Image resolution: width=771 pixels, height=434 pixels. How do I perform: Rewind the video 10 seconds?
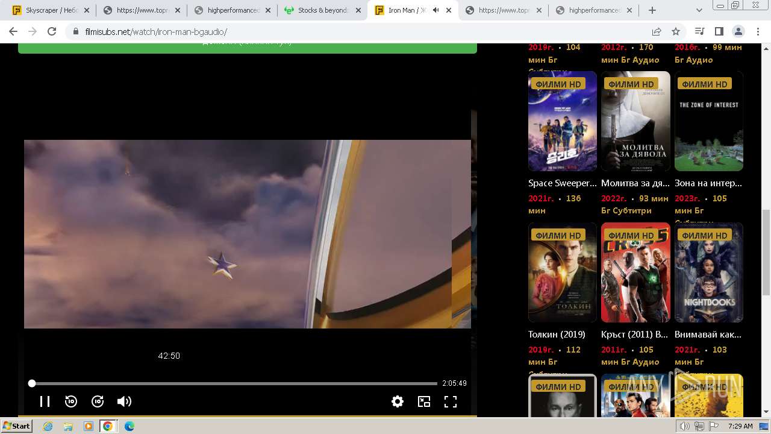click(71, 401)
